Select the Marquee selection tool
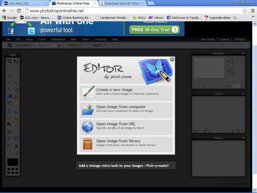The image size is (257, 193). pos(9,68)
